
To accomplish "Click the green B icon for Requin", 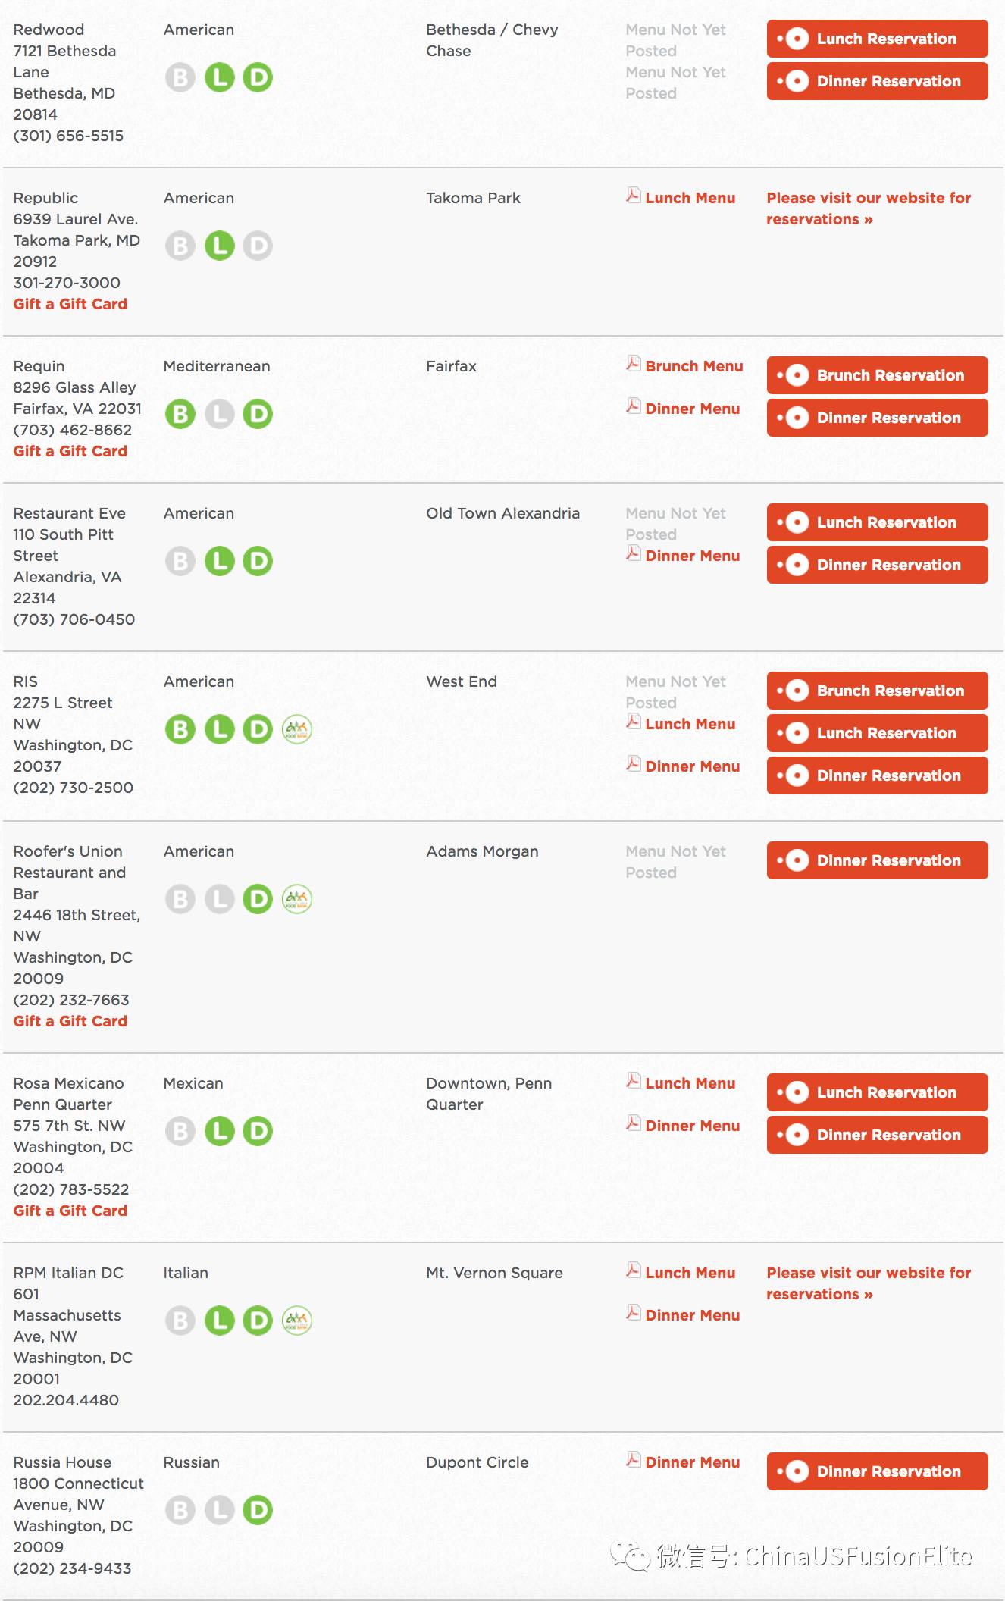I will 180,414.
